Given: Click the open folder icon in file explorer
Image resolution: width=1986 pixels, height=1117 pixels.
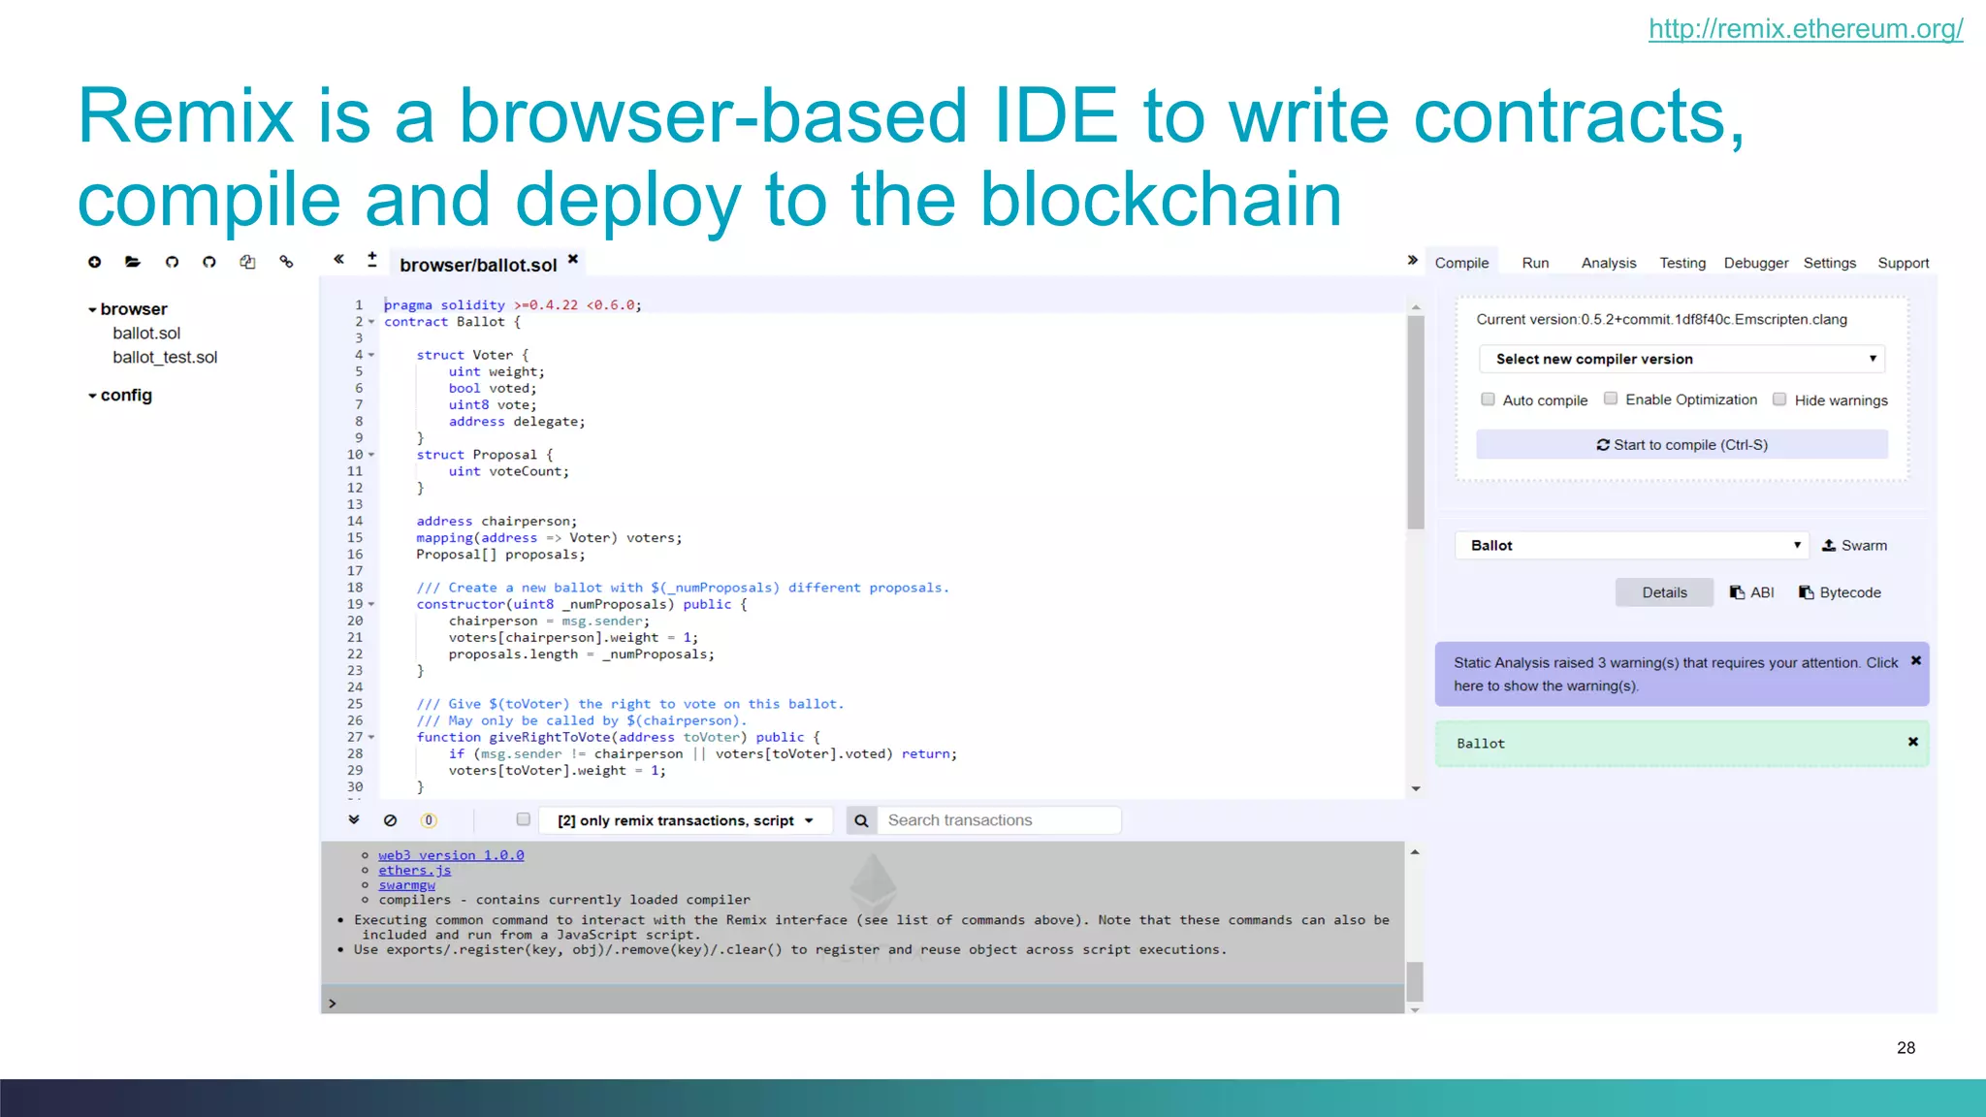Looking at the screenshot, I should click(133, 262).
